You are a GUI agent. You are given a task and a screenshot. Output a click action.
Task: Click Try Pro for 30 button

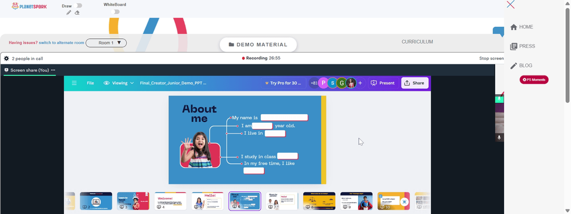pos(283,83)
